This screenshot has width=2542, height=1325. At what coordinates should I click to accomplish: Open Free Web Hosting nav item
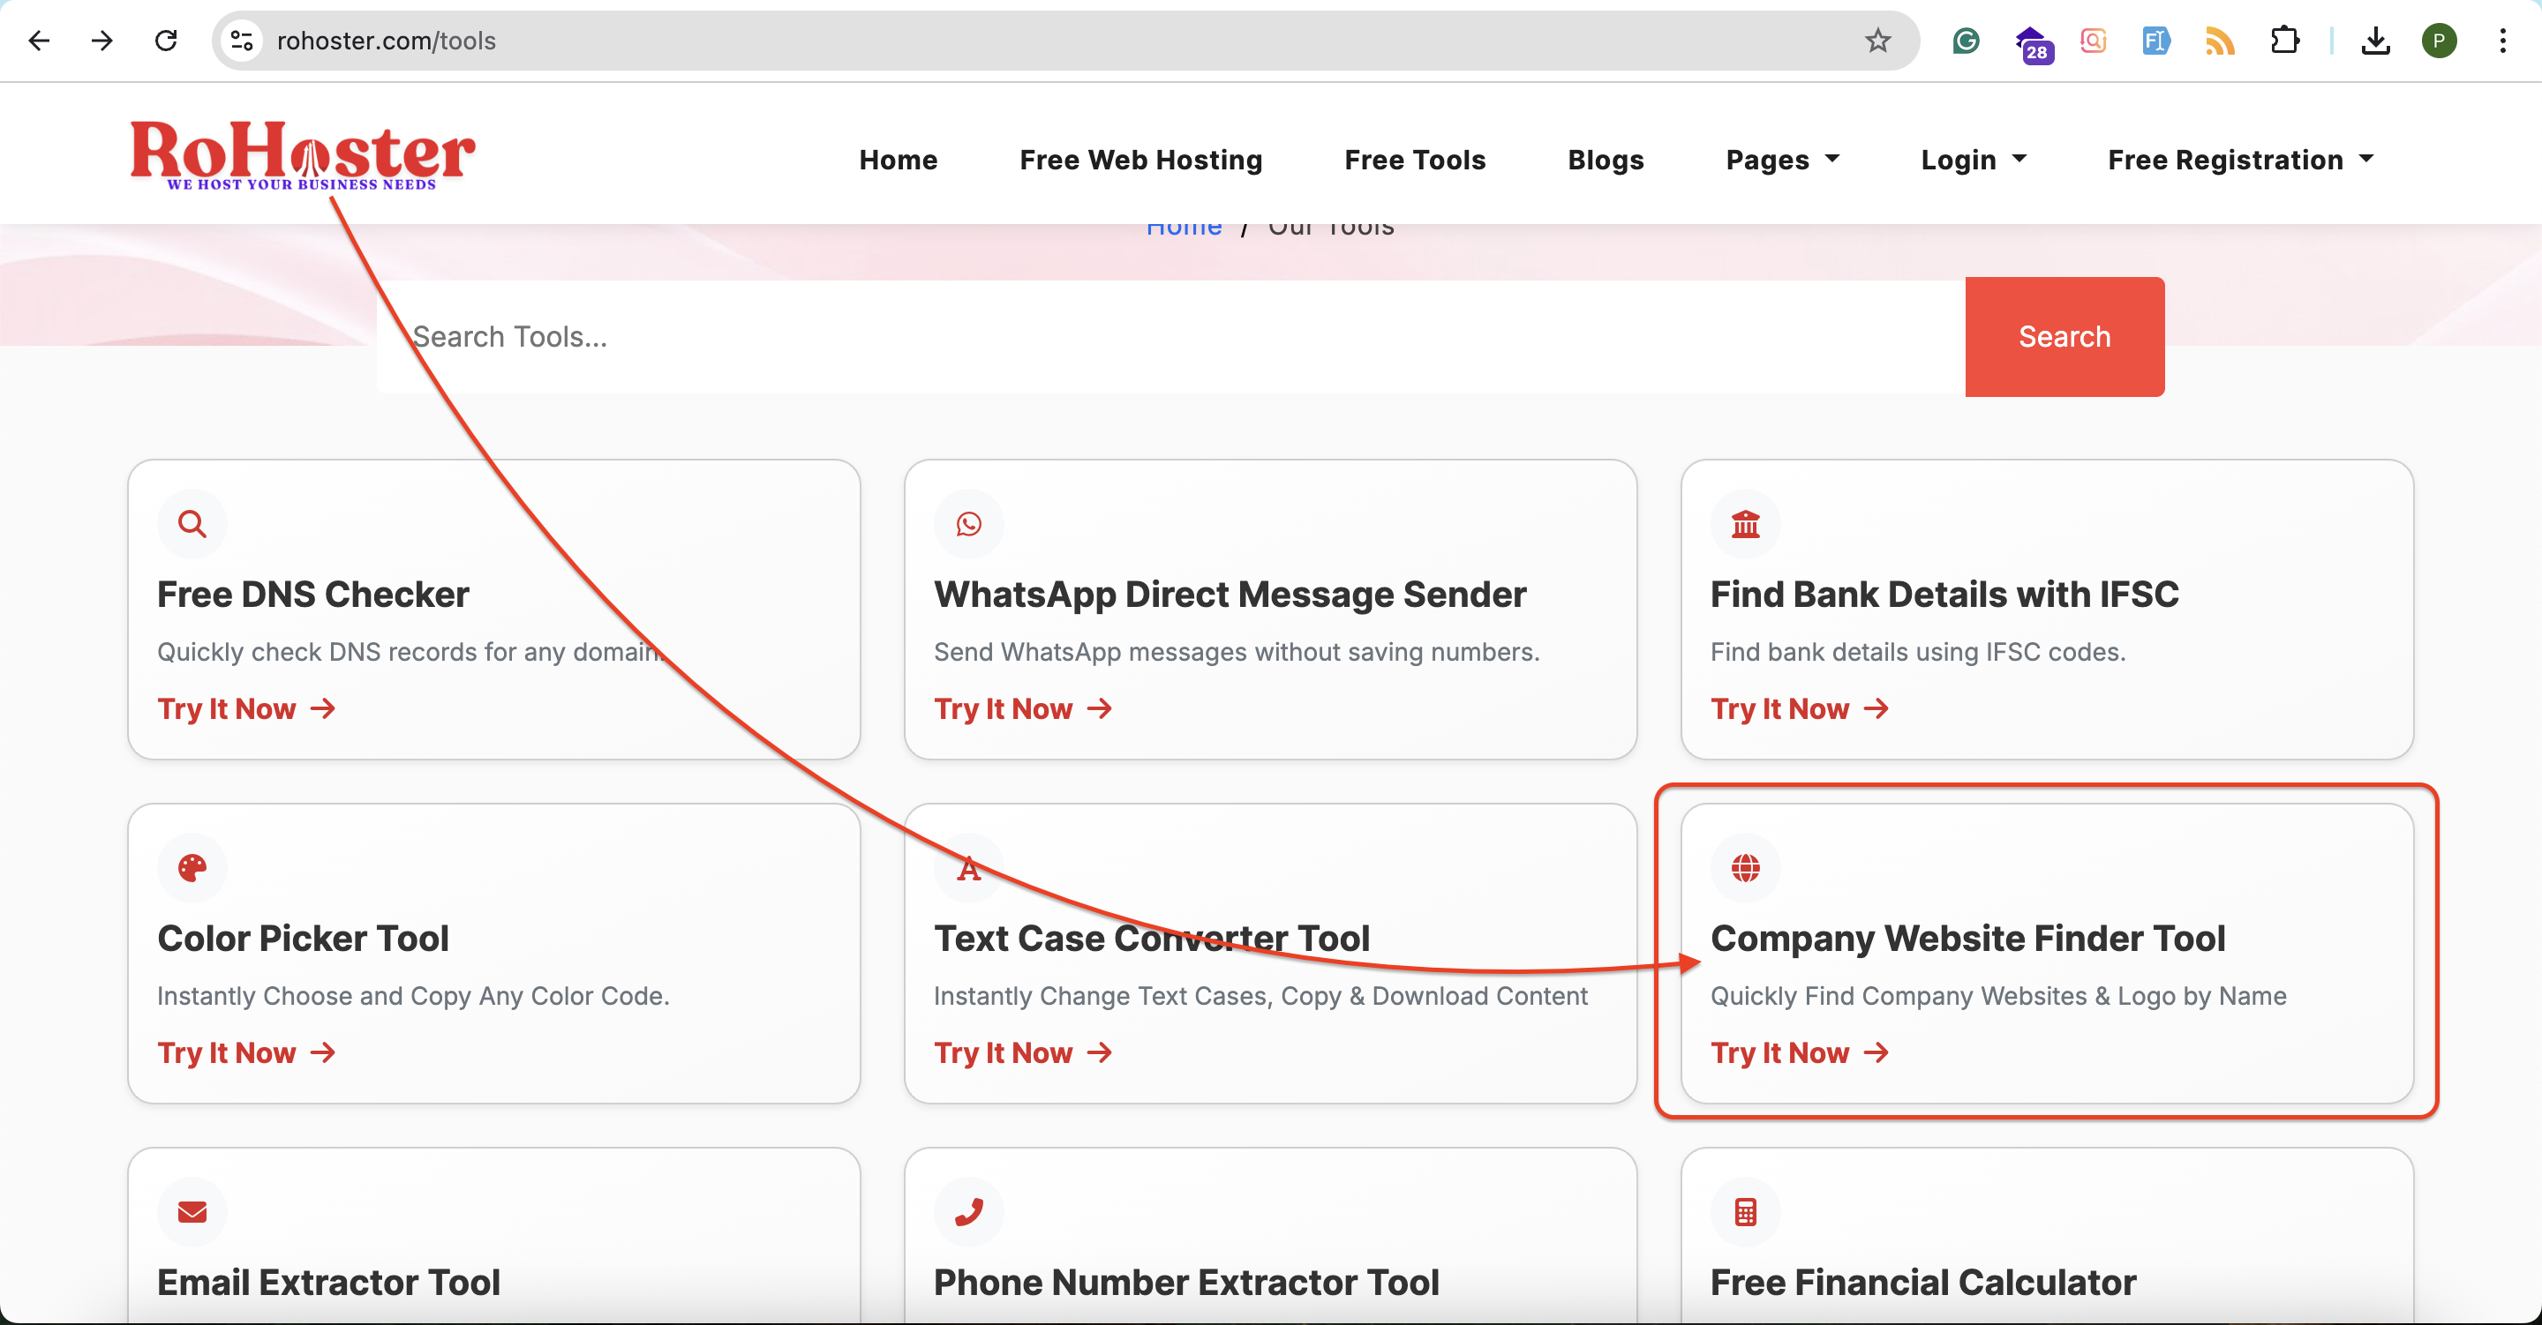click(x=1140, y=160)
